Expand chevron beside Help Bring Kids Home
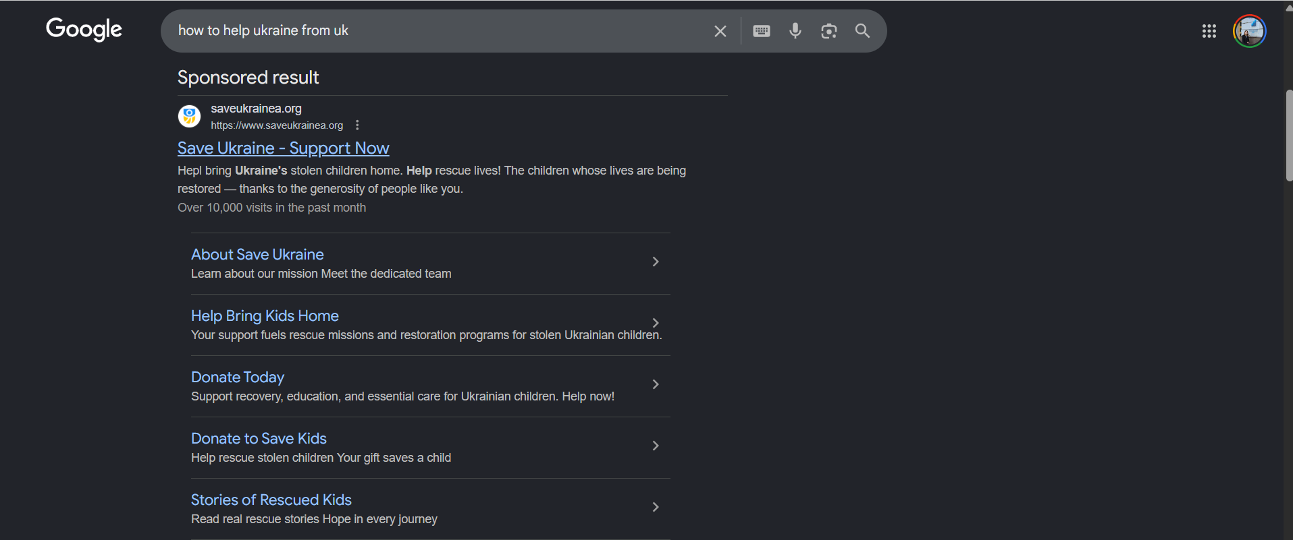Viewport: 1293px width, 540px height. 656,323
